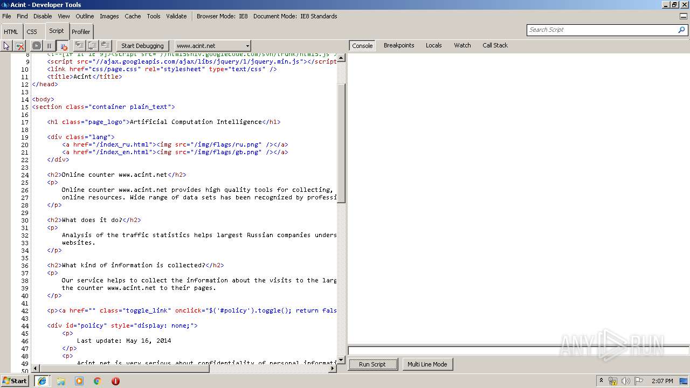Click the code line with page_logo heading
The image size is (690, 388).
point(163,122)
